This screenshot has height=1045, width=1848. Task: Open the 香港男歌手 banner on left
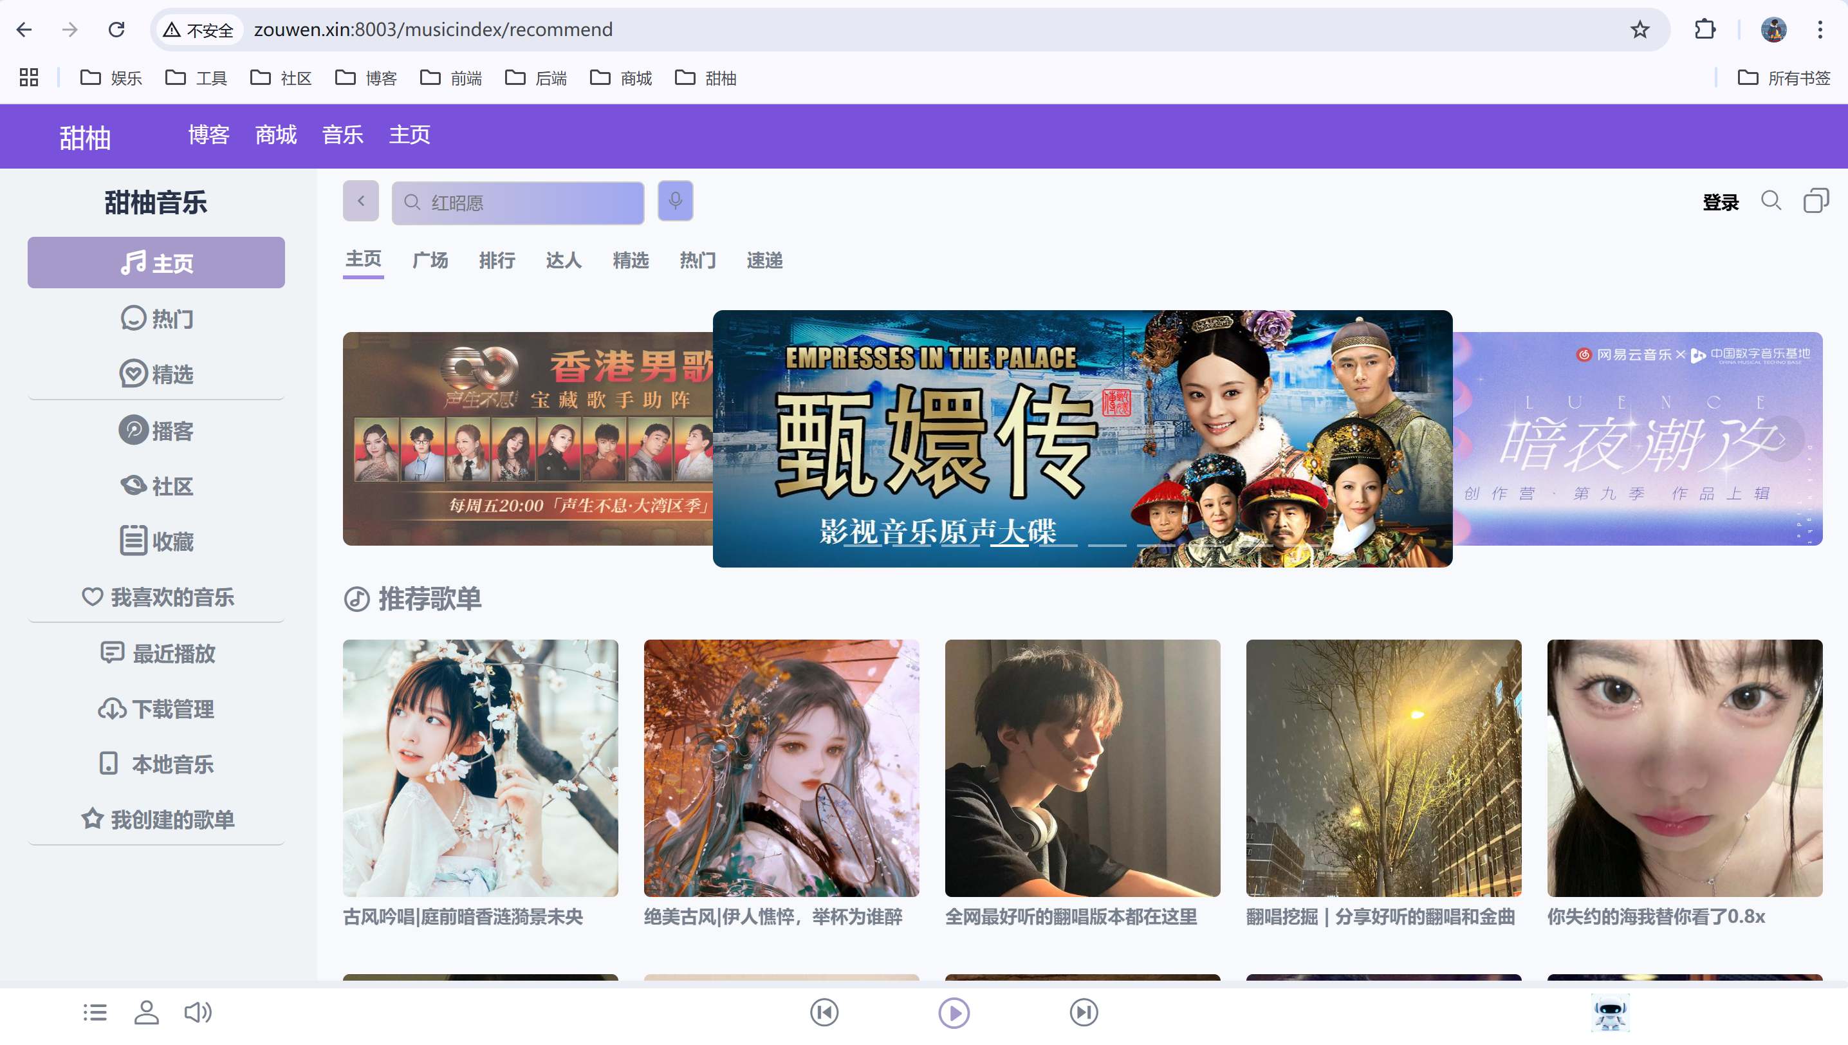point(528,439)
